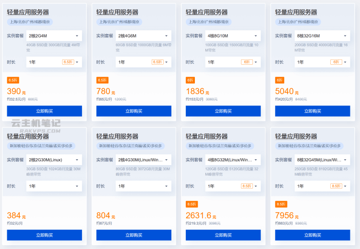Viewport: 360px width, 249px height.
Task: Open the 2核2G30M(Linux) package dropdown
Action: coord(54,160)
